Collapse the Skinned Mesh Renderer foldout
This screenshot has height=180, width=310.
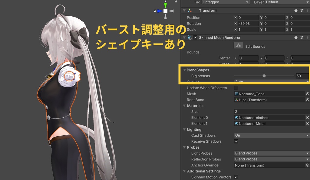coord(184,37)
